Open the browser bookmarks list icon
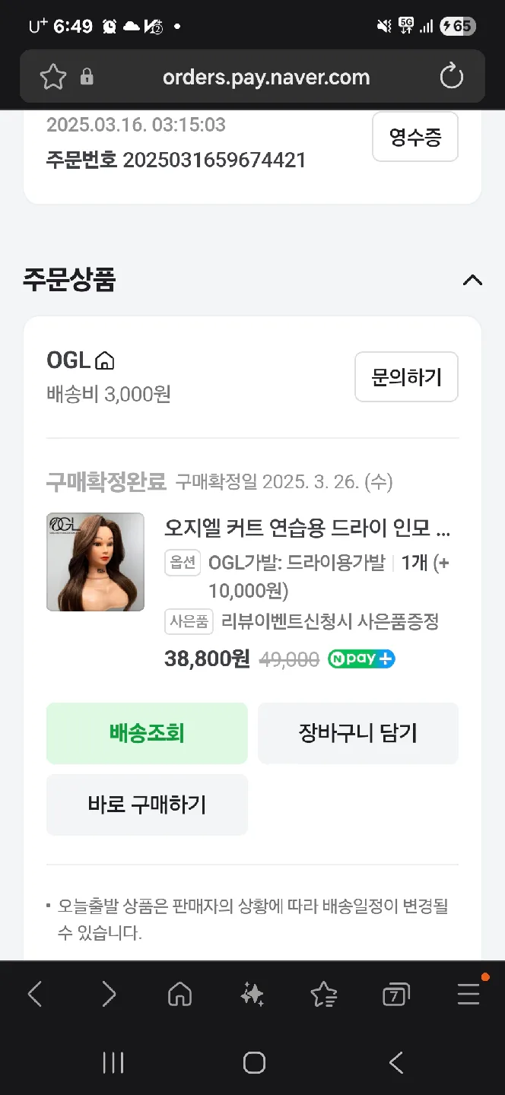The image size is (505, 1095). 323,994
